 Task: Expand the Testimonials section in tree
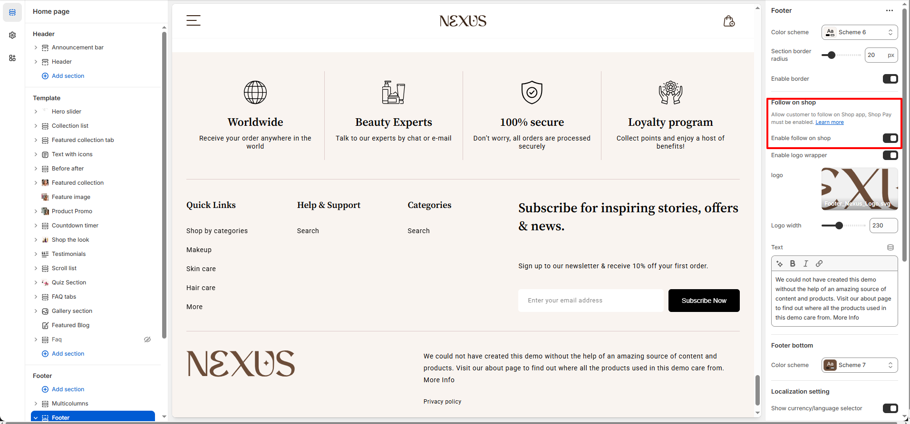pyautogui.click(x=36, y=254)
